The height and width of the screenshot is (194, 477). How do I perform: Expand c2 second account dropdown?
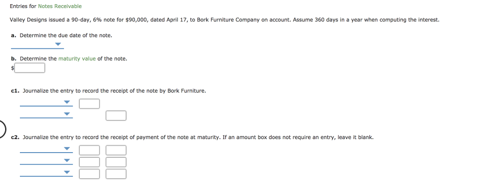(x=46, y=161)
